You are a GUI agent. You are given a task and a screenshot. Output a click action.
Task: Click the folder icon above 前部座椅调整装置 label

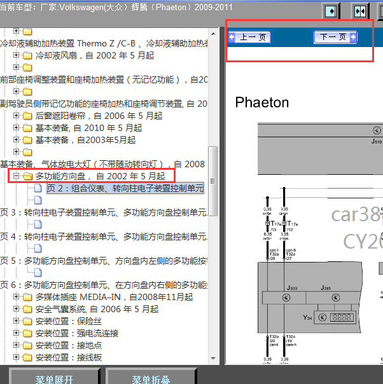coord(27,67)
